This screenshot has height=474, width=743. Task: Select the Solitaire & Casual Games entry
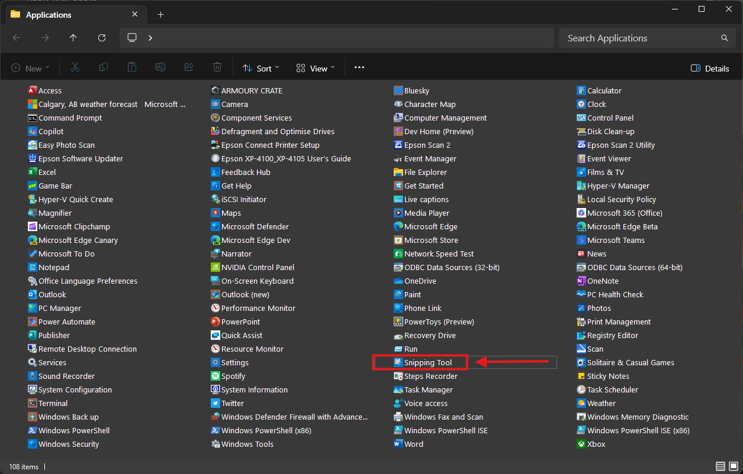(626, 362)
